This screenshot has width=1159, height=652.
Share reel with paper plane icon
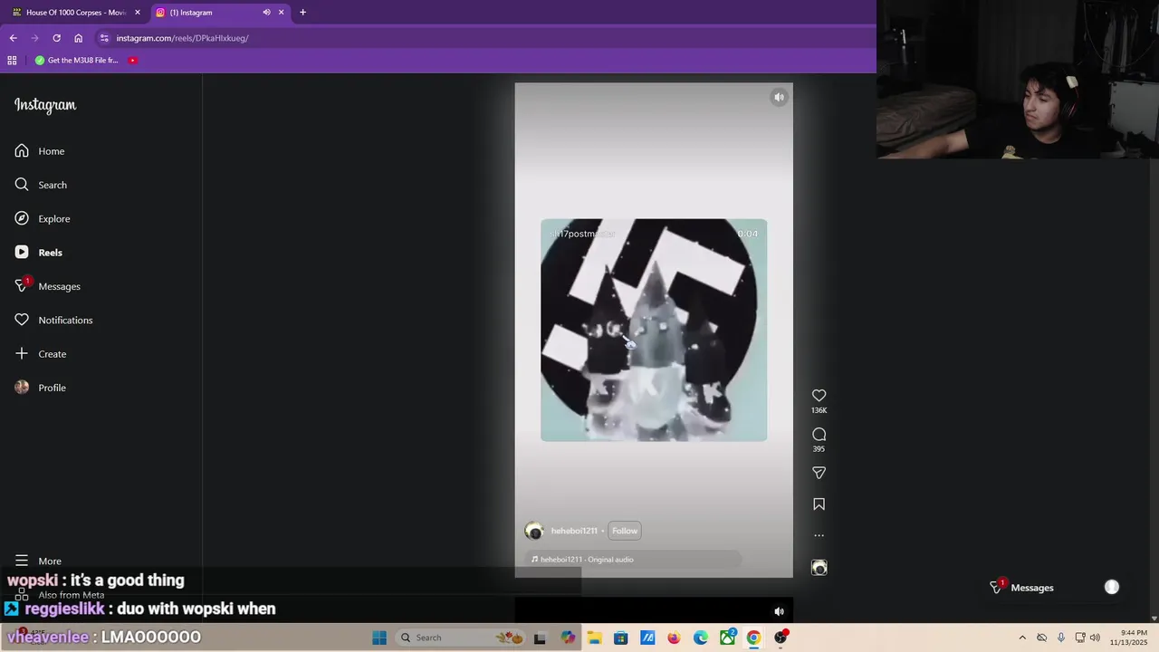[x=819, y=473]
